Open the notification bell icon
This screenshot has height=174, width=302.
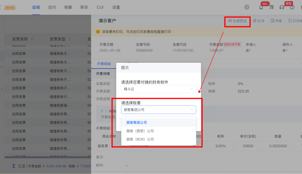click(x=261, y=7)
